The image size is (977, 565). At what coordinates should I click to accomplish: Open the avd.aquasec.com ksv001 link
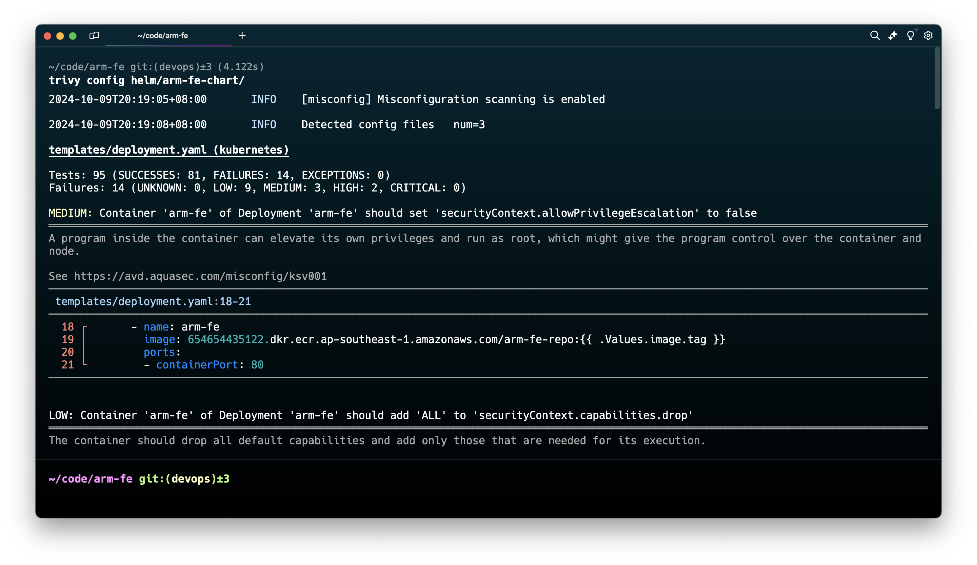(x=200, y=276)
